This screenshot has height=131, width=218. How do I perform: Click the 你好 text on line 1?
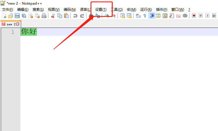[x=29, y=31]
